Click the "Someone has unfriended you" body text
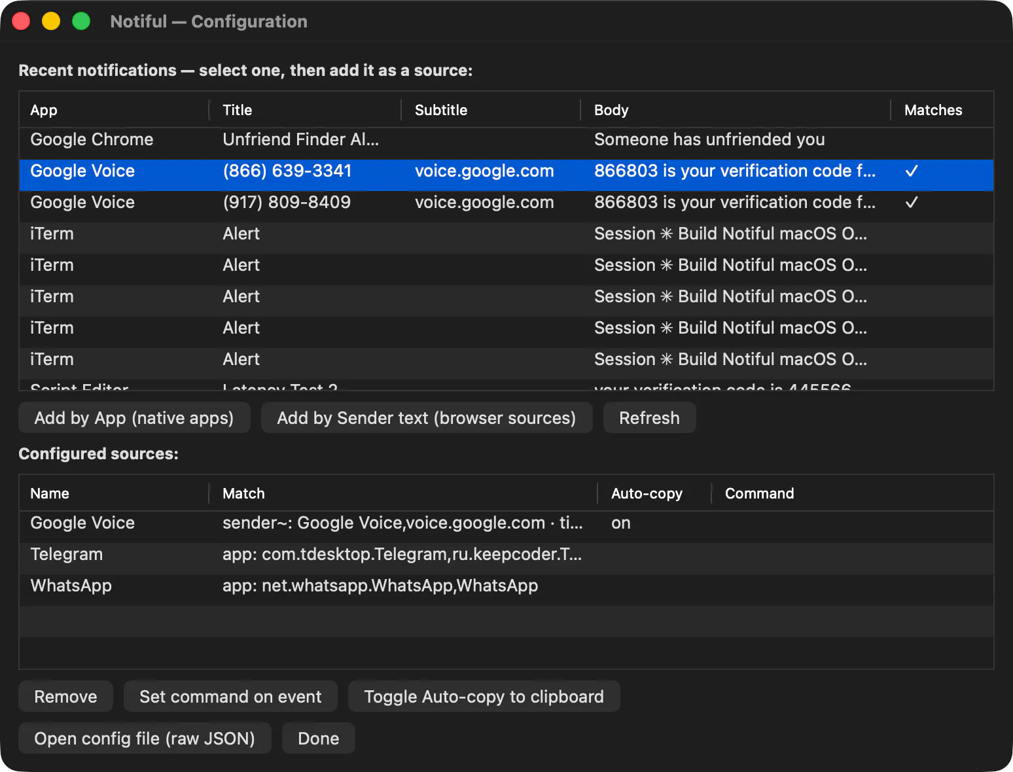1013x772 pixels. click(709, 139)
